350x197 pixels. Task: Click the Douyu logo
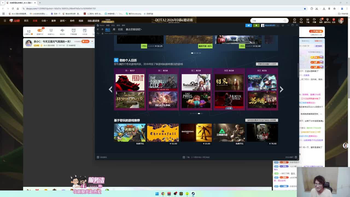(x=15, y=21)
